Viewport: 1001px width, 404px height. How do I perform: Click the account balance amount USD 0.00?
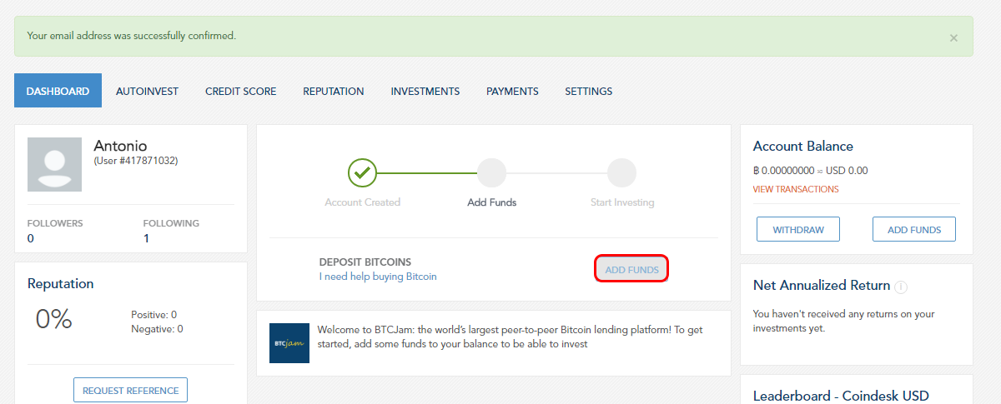(x=847, y=171)
